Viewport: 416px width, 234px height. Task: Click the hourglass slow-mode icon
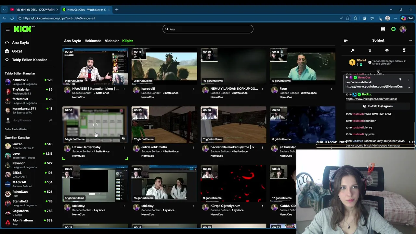404,50
